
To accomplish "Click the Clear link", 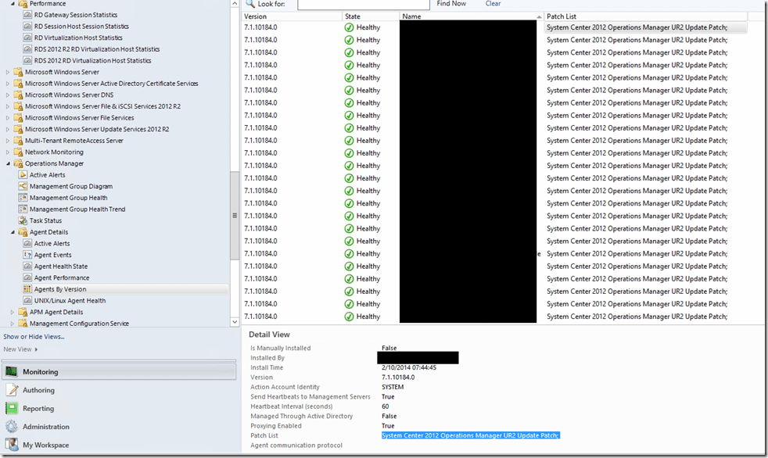I will [x=493, y=4].
